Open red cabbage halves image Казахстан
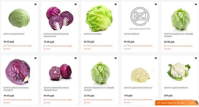199x107 pixels. click(x=60, y=18)
